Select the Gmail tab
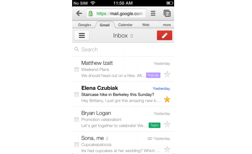Screen dimensions: 252x154 105,25
